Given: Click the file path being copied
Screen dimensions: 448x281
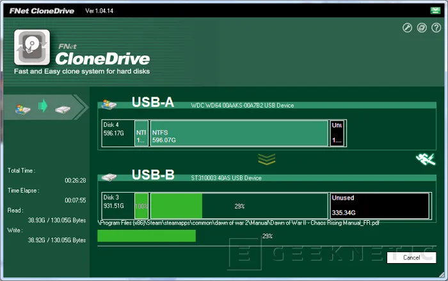Looking at the screenshot, I should pyautogui.click(x=239, y=223).
